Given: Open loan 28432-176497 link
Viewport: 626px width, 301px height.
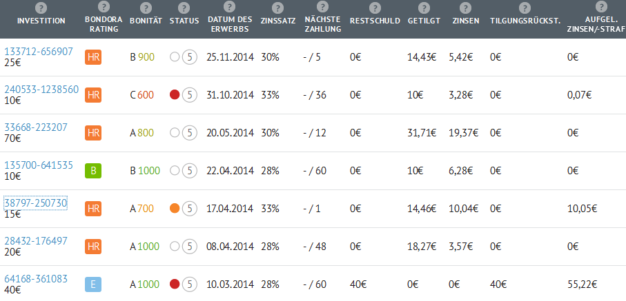Looking at the screenshot, I should [x=36, y=241].
